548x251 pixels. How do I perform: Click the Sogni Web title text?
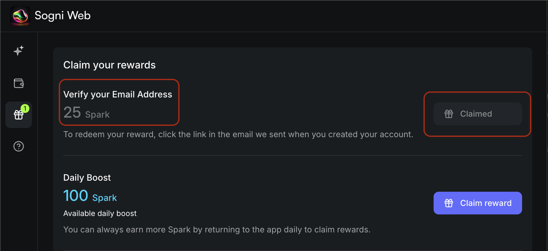[63, 15]
